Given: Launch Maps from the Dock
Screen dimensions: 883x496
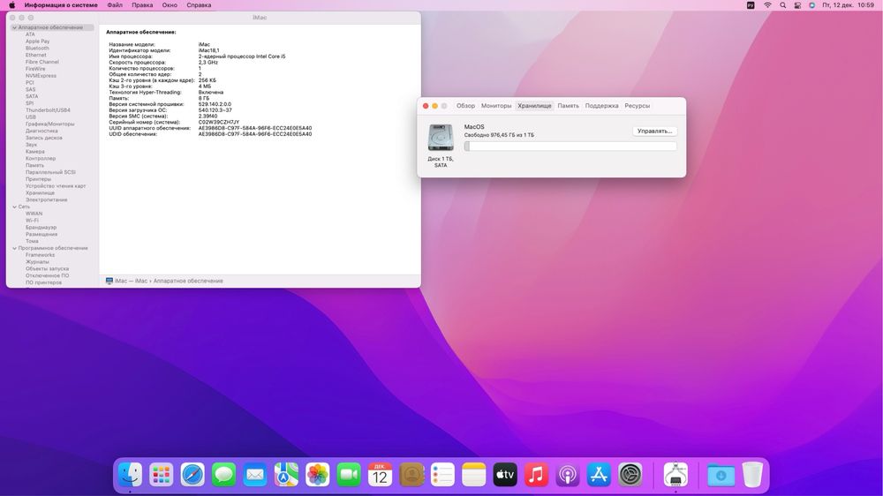Looking at the screenshot, I should click(x=286, y=475).
